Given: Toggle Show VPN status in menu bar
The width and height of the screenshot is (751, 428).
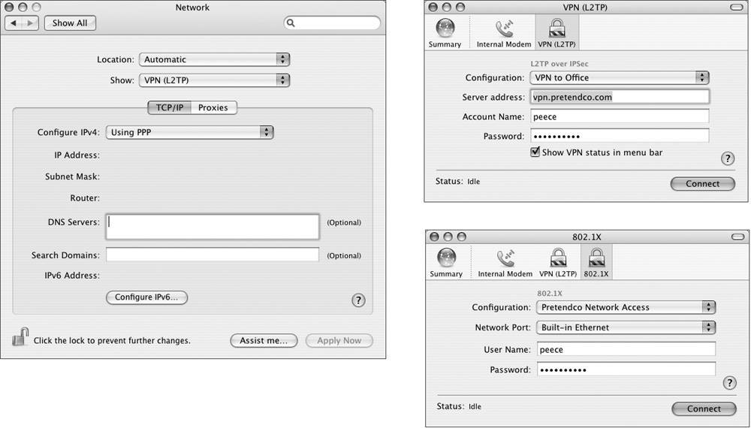Looking at the screenshot, I should pos(535,152).
